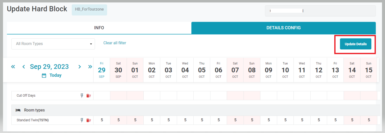Open date picker via Sep 29, 2023
The width and height of the screenshot is (385, 133).
tap(49, 67)
